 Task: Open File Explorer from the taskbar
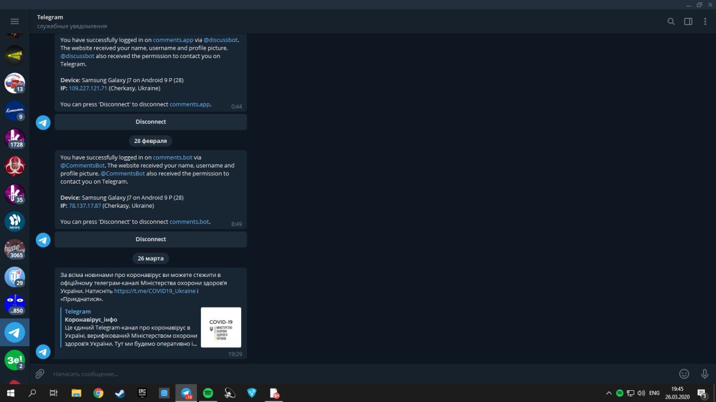(77, 393)
